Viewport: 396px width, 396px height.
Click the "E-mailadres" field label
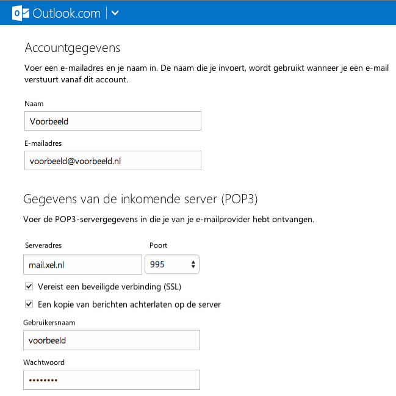43,143
